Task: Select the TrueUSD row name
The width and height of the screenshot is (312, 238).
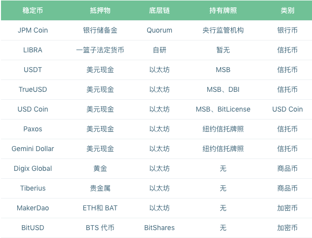Action: click(33, 89)
